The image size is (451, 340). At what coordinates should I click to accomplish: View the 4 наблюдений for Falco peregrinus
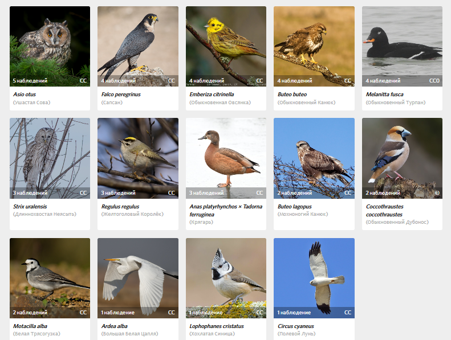click(118, 81)
